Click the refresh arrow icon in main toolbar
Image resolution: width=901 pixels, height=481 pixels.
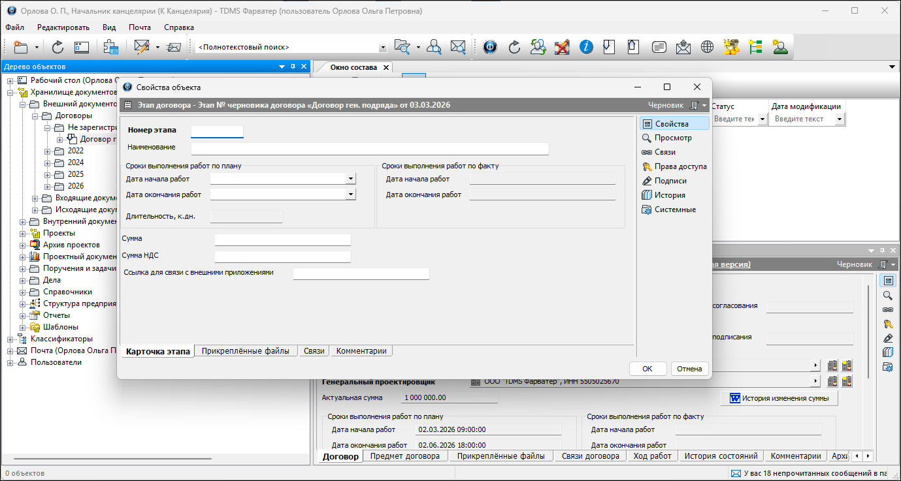tap(57, 47)
